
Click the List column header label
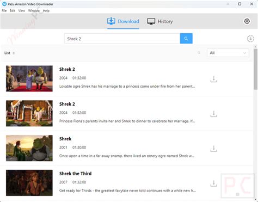point(7,53)
